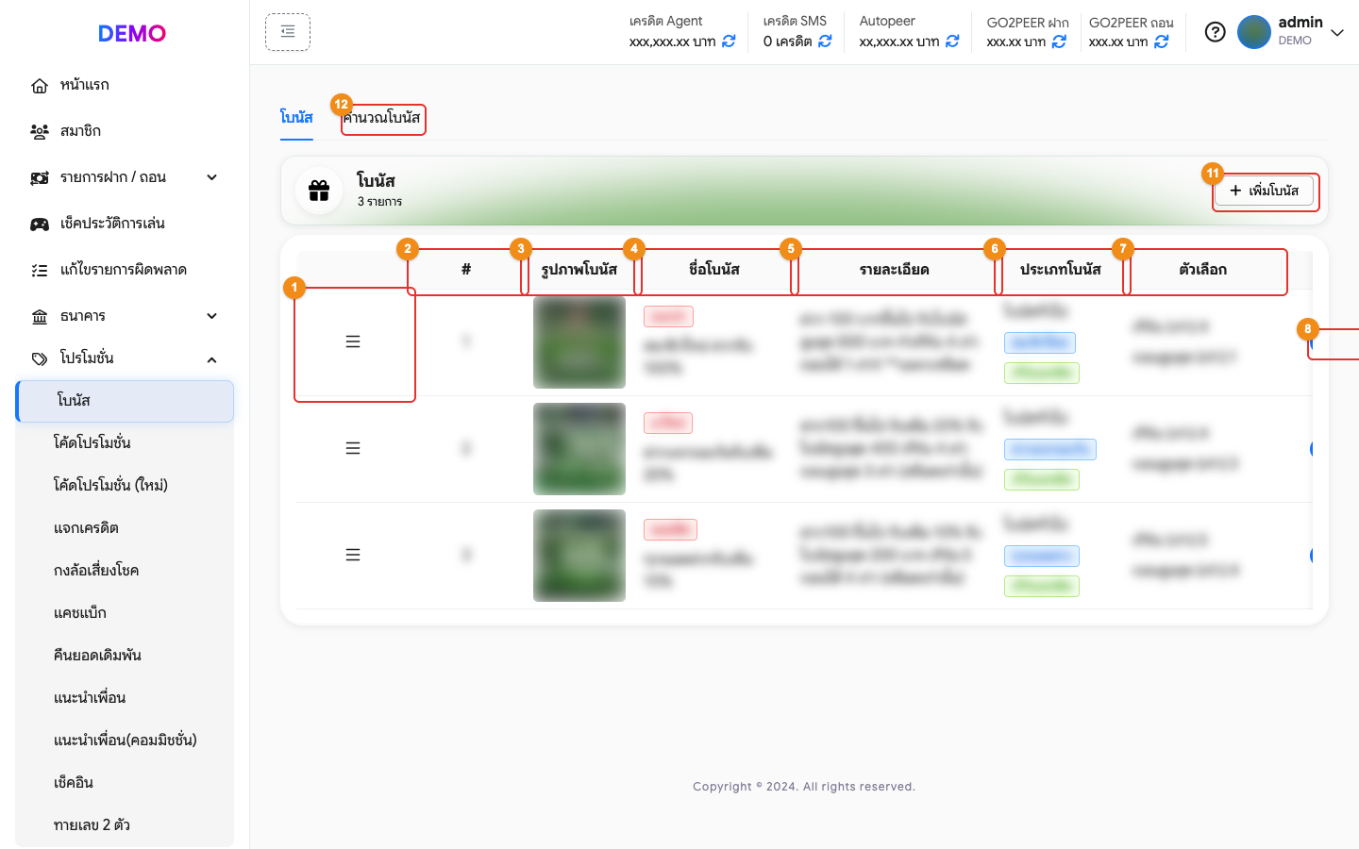Click the members icon beside สมาชิก
1359x849 pixels.
tap(40, 132)
